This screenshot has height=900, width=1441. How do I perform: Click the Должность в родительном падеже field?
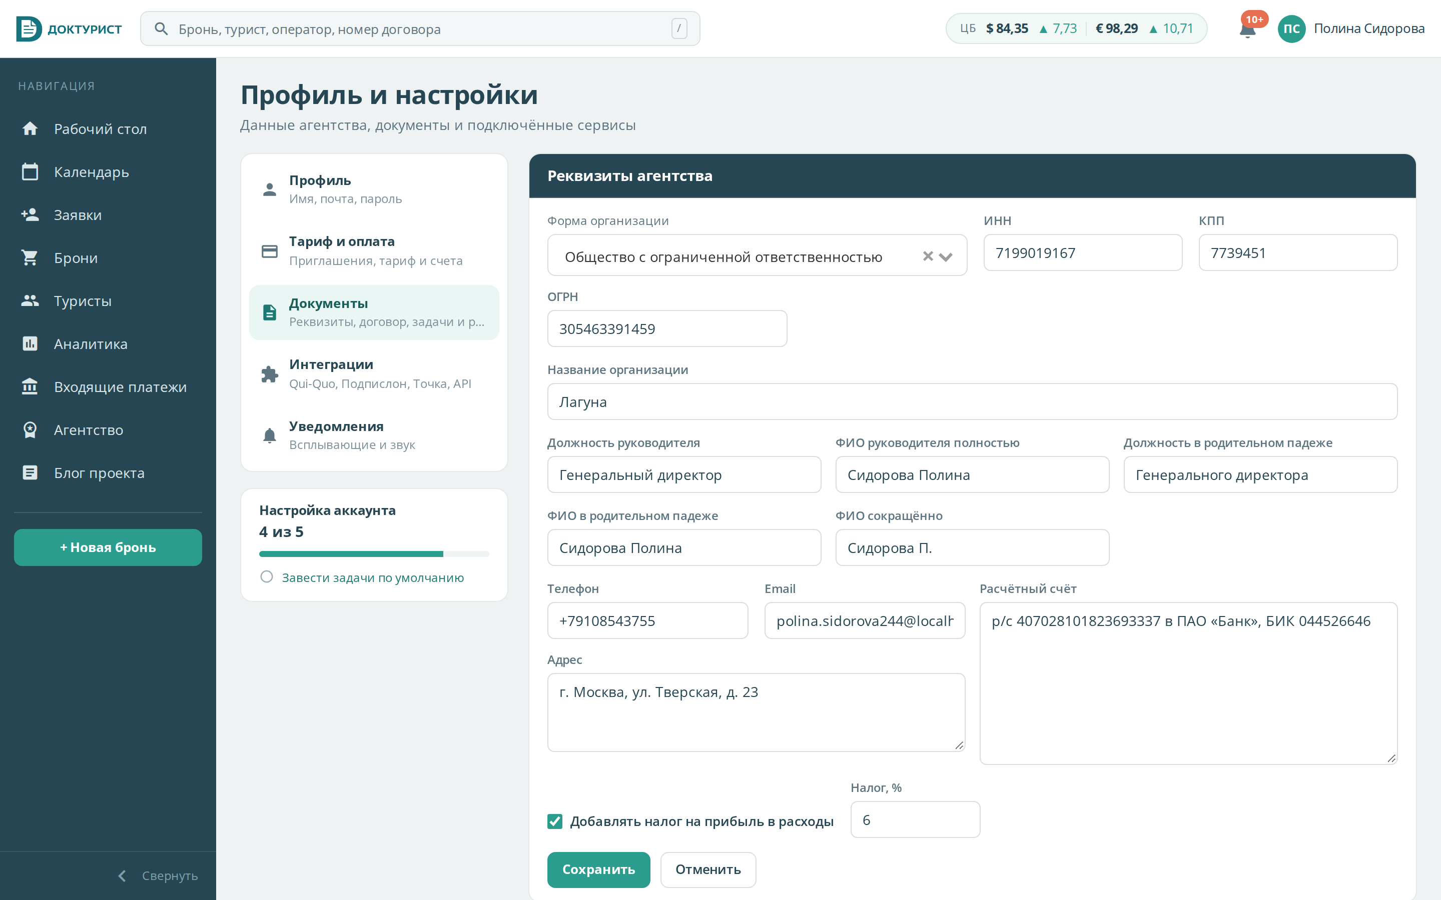coord(1260,474)
